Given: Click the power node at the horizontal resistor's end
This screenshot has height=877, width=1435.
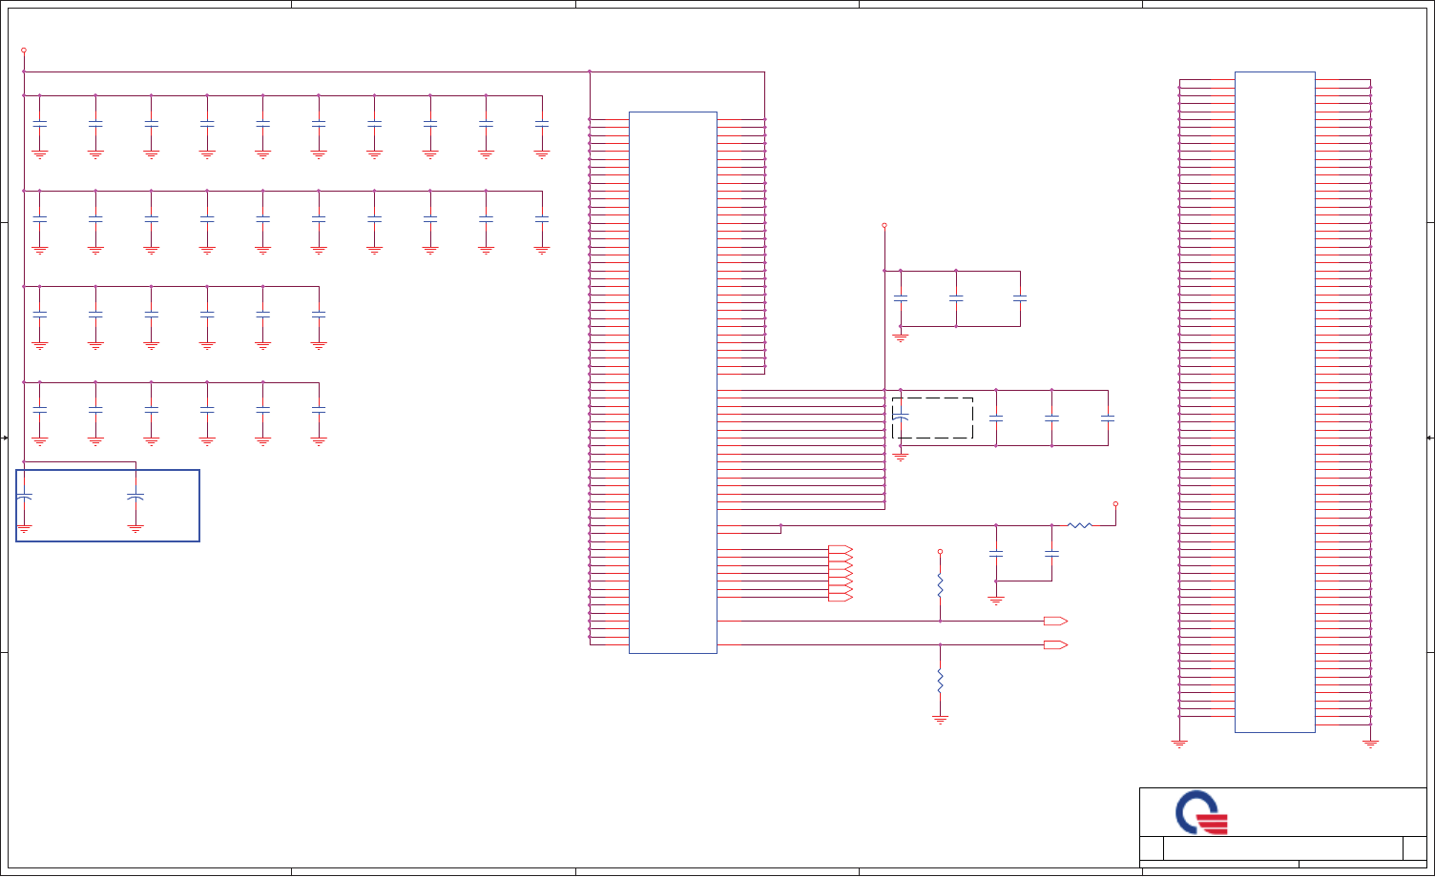Looking at the screenshot, I should tap(1115, 503).
